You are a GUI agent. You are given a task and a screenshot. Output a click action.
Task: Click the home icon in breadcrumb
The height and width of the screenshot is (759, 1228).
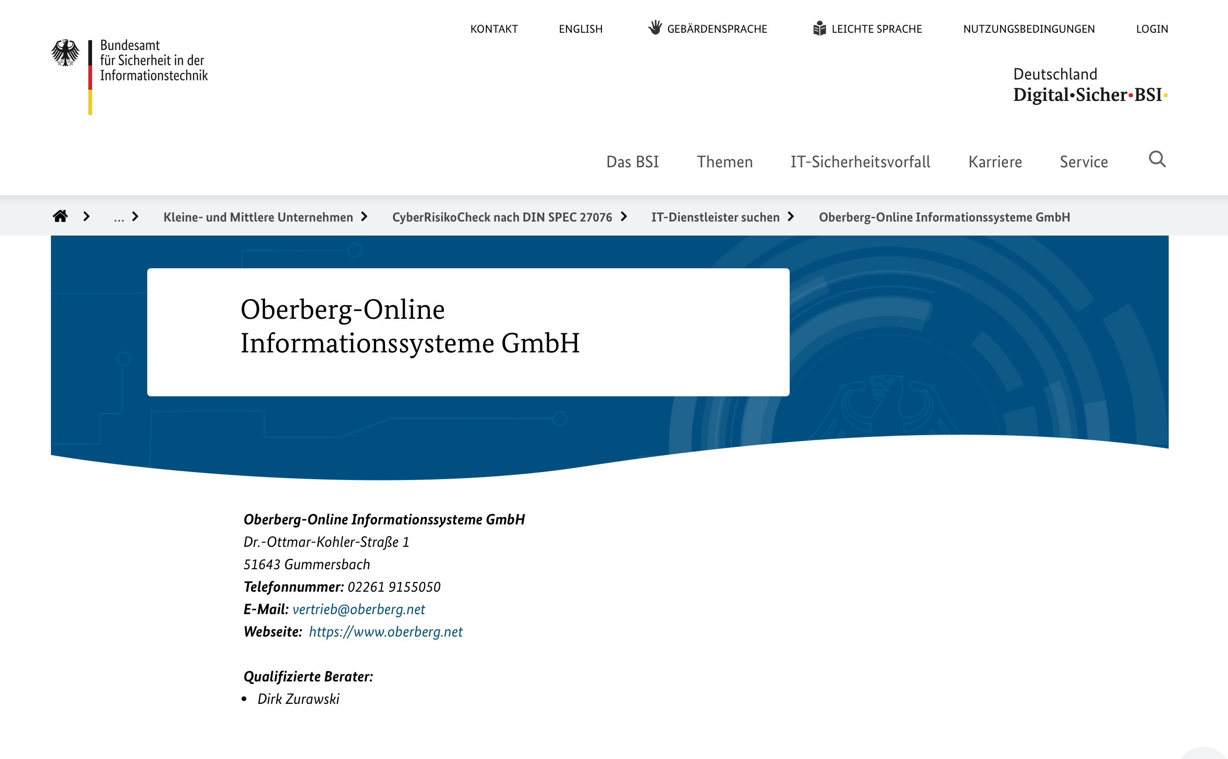[60, 216]
